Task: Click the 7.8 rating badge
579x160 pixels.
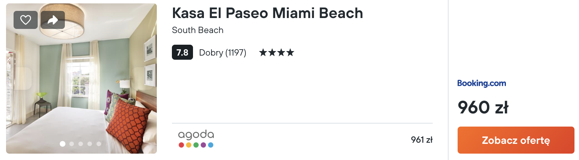Action: (182, 53)
